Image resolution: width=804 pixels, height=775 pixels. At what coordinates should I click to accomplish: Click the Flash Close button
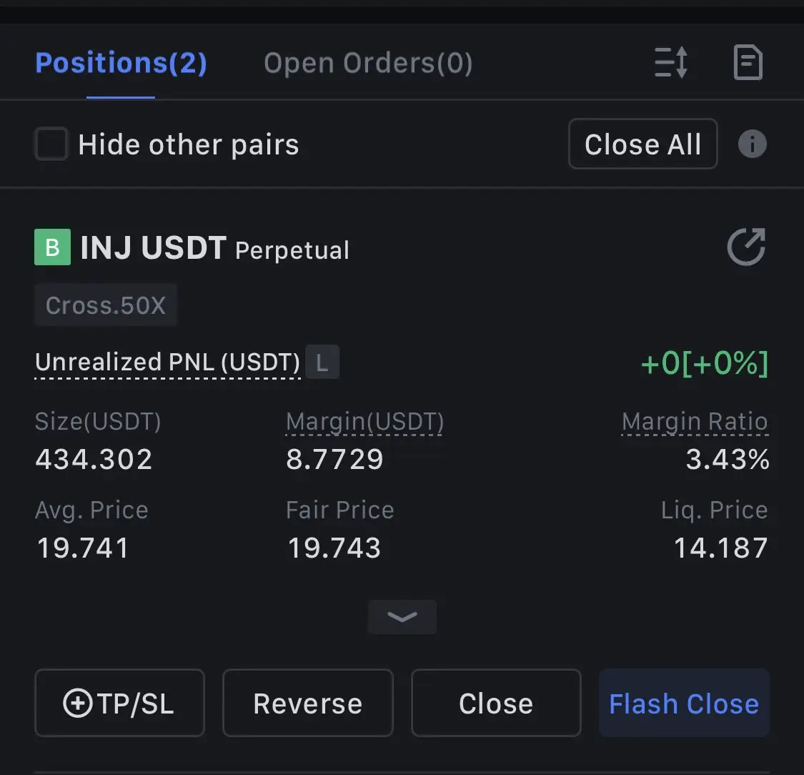(x=684, y=703)
